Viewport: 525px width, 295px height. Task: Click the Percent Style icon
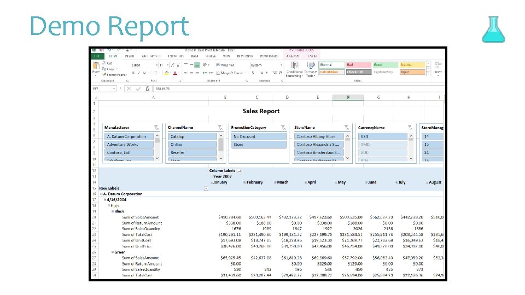(x=261, y=73)
